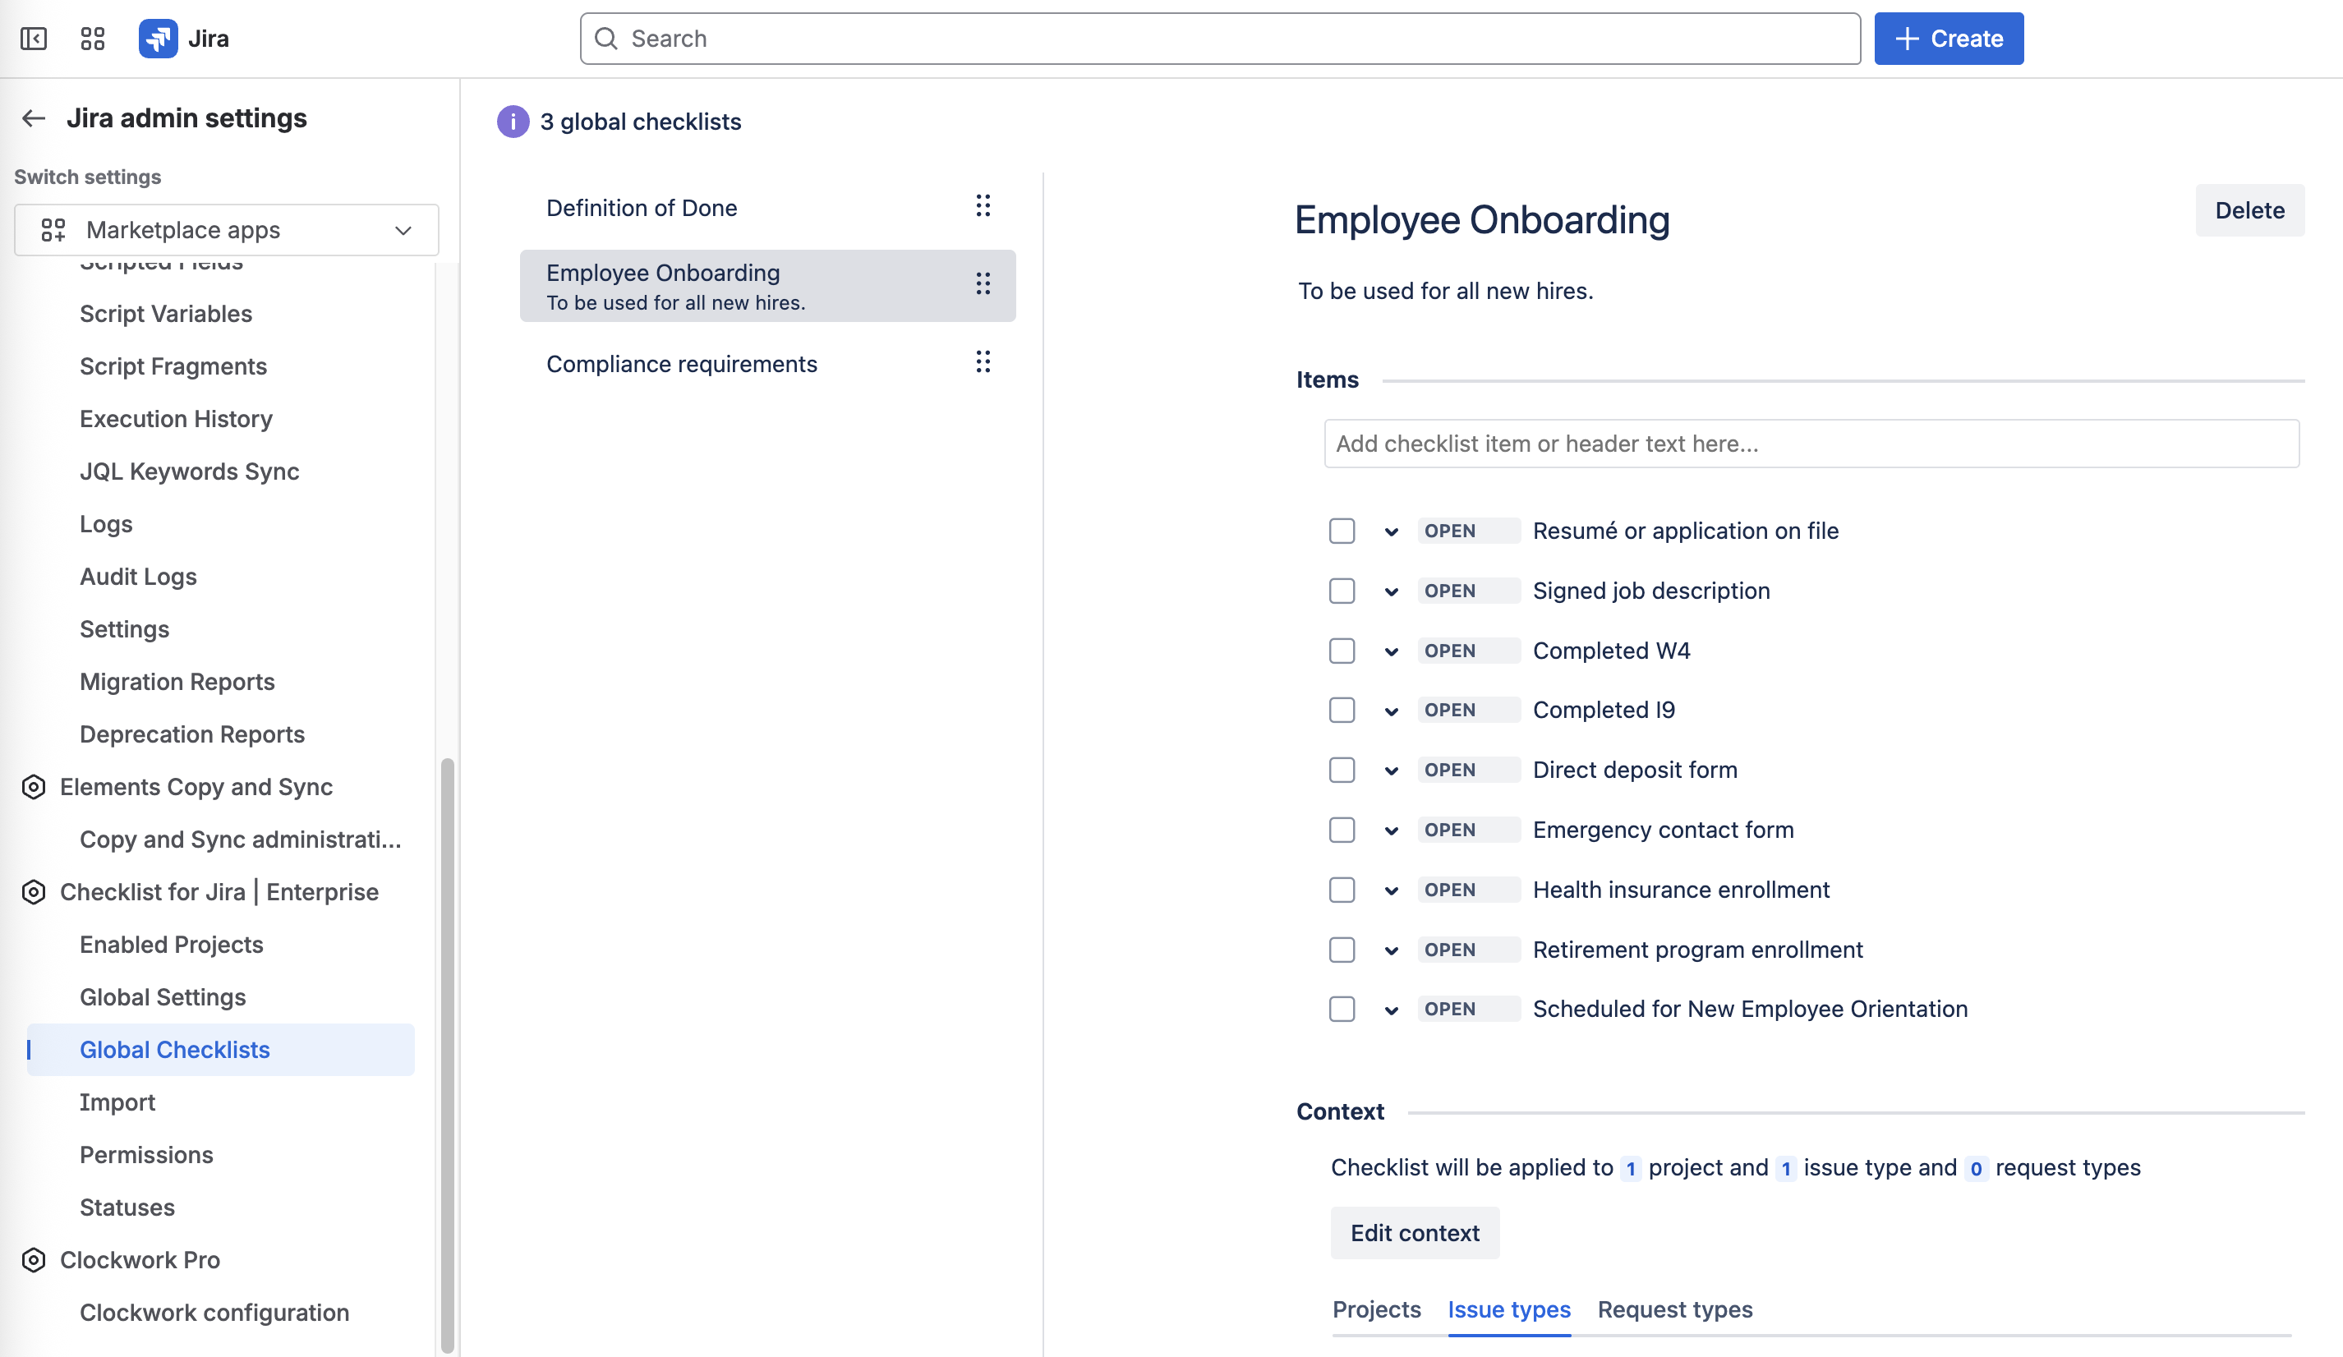Viewport: 2343px width, 1357px height.
Task: Tick the Completed W4 checkbox
Action: (x=1342, y=651)
